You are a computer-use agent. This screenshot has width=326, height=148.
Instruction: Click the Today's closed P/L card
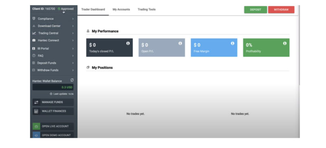(109, 48)
